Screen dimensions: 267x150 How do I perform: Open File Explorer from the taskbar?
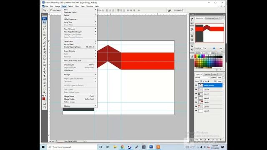coord(115,147)
